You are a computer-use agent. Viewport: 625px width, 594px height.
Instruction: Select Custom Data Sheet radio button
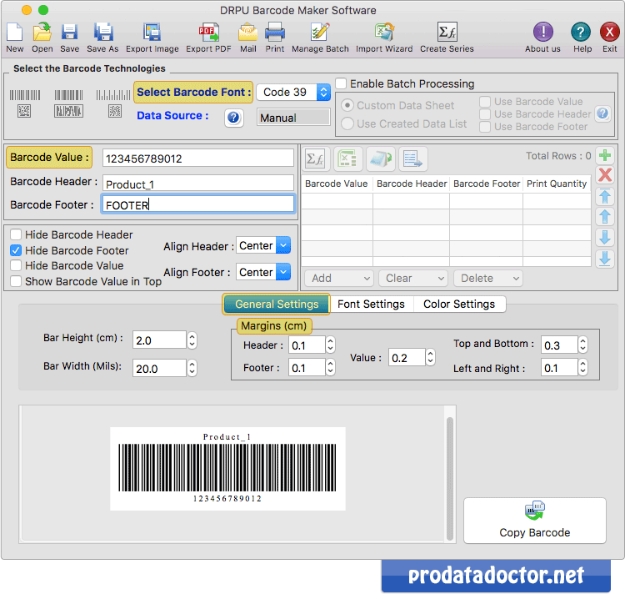347,105
